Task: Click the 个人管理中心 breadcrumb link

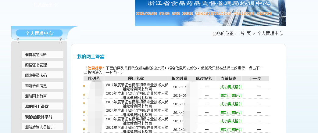Action: pyautogui.click(x=270, y=34)
